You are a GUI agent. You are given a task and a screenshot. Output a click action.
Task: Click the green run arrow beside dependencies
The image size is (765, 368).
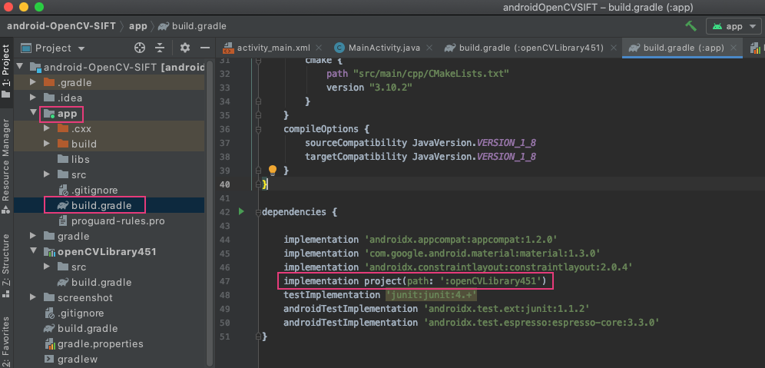(241, 212)
